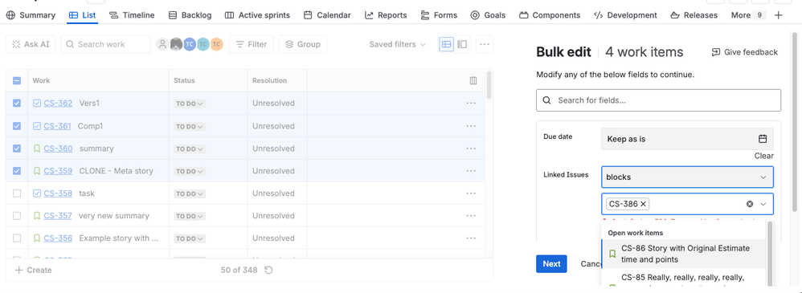
Task: Open the CS-359 work item link
Action: point(58,171)
